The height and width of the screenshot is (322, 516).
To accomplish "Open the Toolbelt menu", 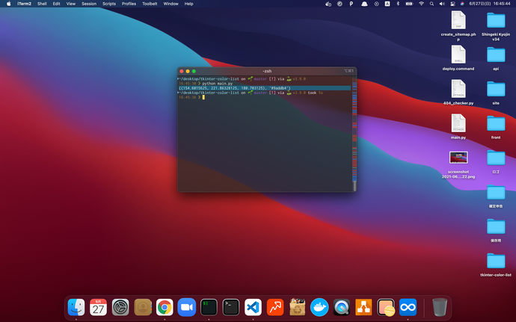I will 150,4.
